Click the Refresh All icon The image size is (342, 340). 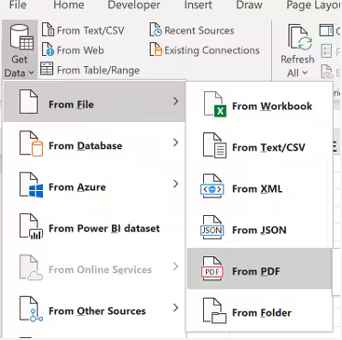(300, 37)
